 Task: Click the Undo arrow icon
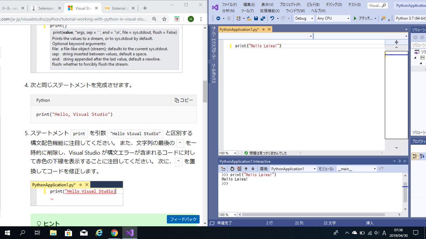point(272,18)
